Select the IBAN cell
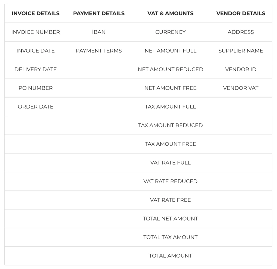Image resolution: width=277 pixels, height=269 pixels. point(99,32)
